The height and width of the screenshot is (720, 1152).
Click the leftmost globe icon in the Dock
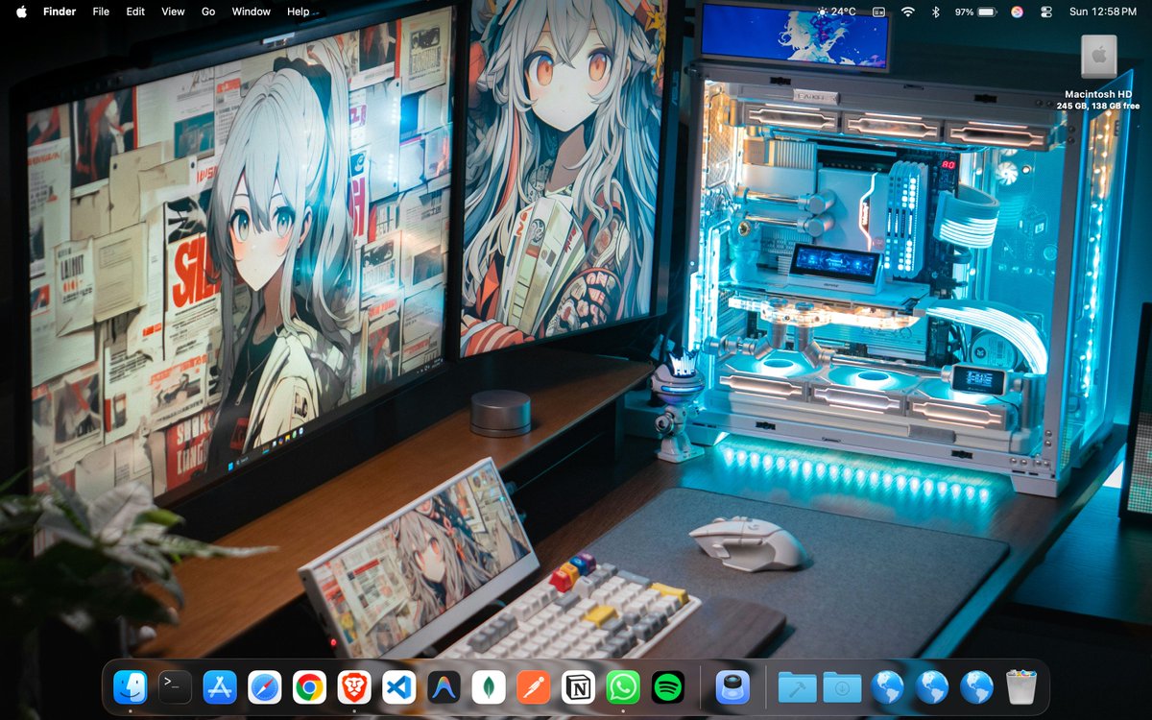pyautogui.click(x=887, y=686)
